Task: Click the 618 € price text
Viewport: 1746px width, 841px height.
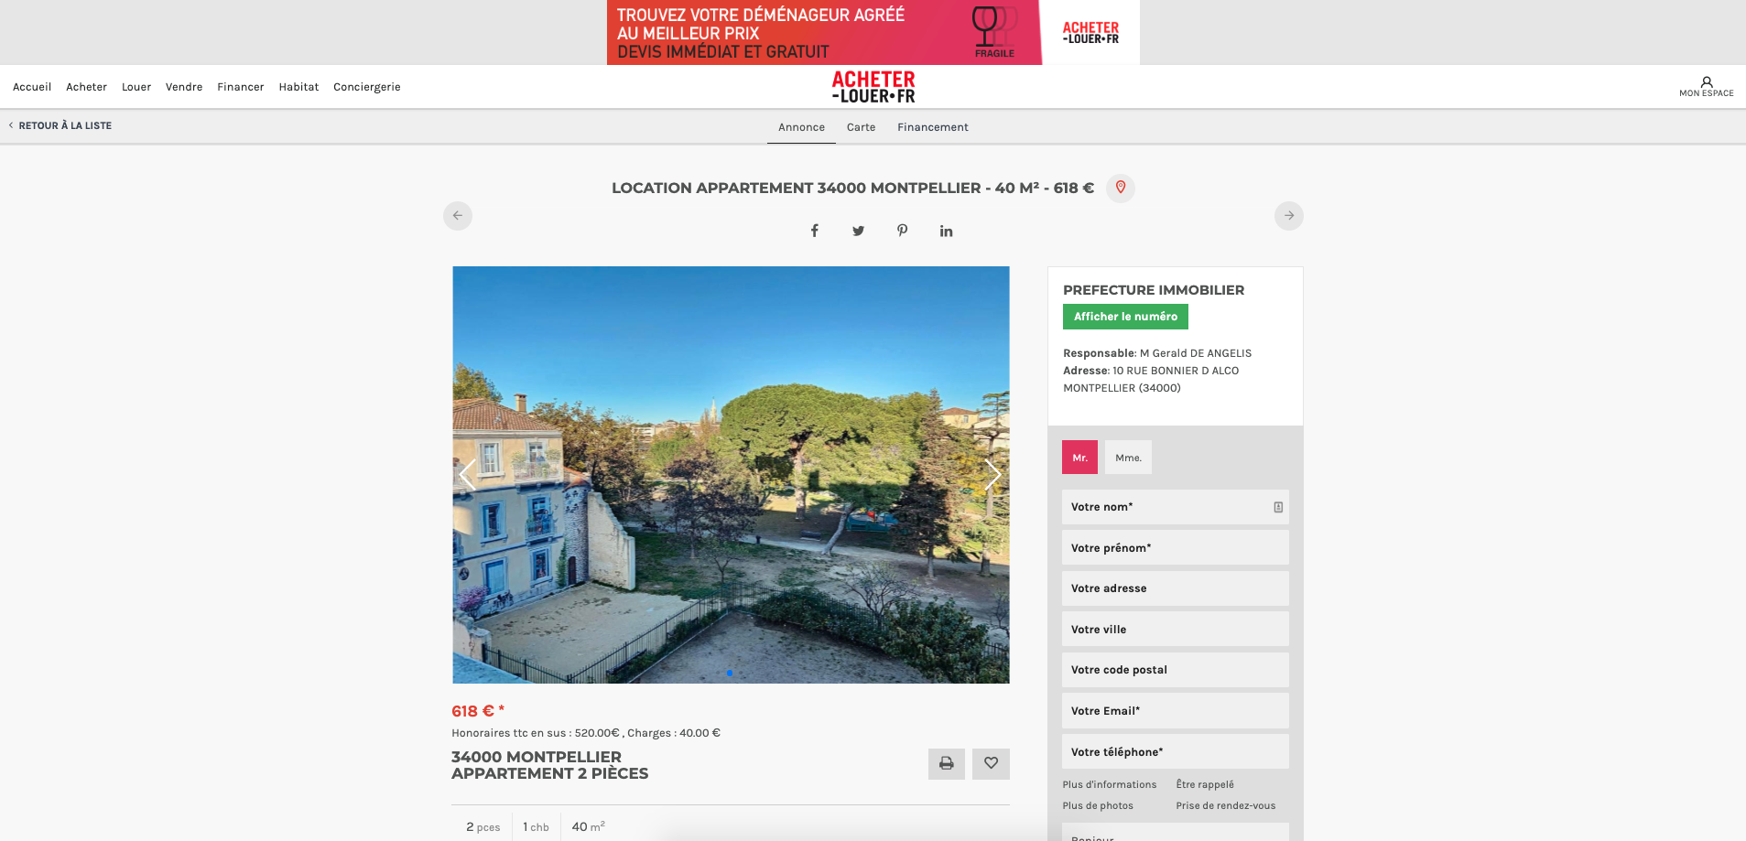Action: [478, 711]
